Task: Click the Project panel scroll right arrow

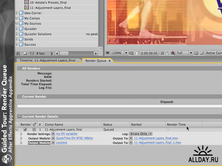Action: [x=96, y=54]
